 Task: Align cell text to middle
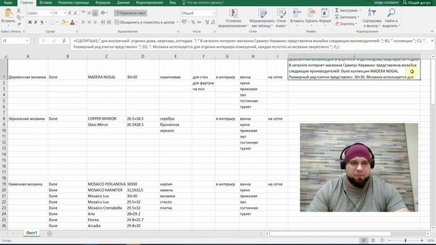[89, 13]
